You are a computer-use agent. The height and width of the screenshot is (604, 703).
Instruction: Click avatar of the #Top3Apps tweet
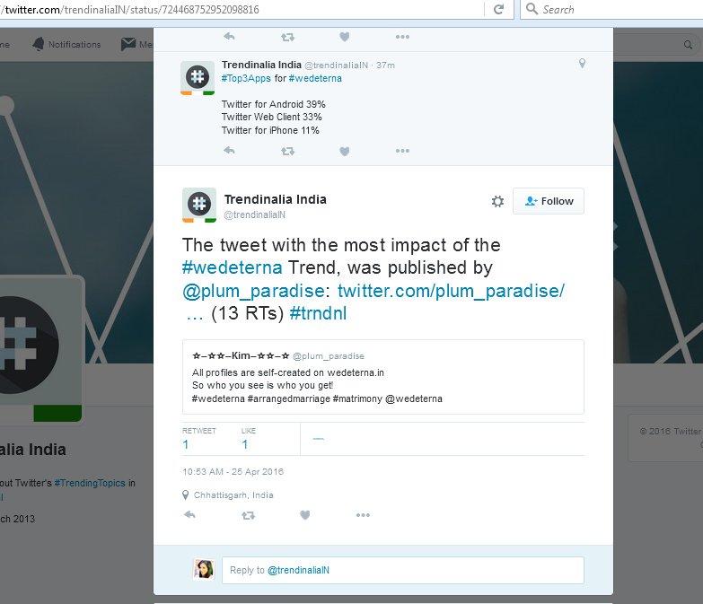198,78
